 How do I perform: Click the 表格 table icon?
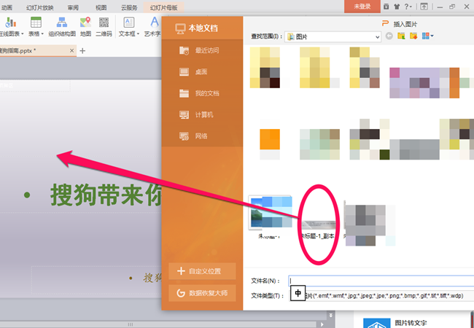click(x=36, y=23)
